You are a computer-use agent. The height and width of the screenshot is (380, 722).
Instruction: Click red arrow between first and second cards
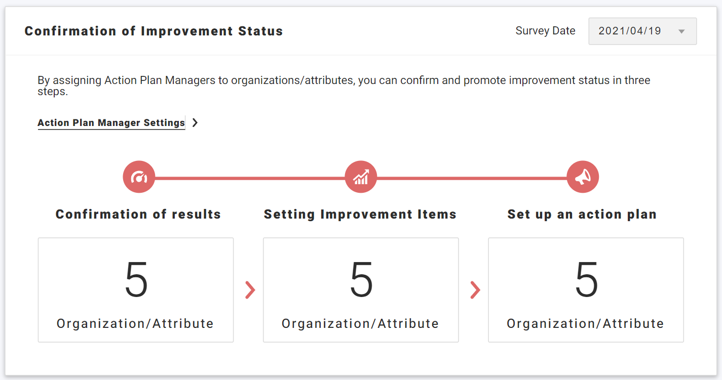(x=250, y=290)
